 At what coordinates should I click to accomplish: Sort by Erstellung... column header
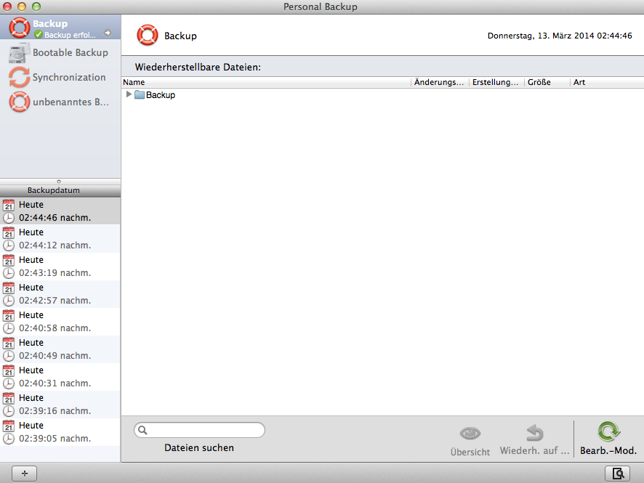coord(496,82)
